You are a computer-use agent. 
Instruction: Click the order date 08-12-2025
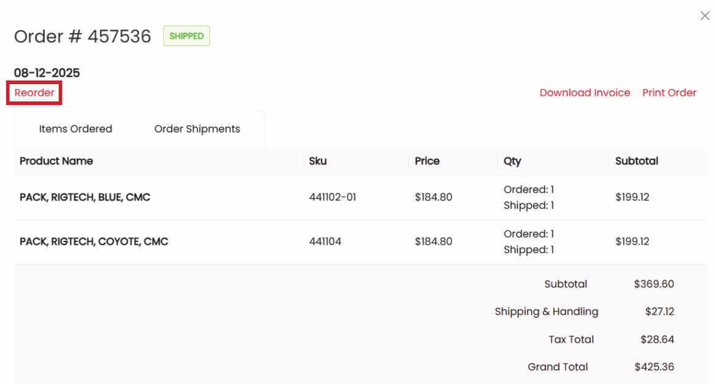coord(47,73)
